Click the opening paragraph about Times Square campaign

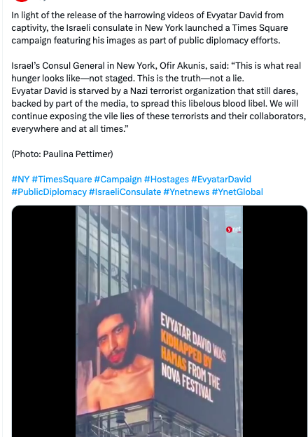point(150,27)
